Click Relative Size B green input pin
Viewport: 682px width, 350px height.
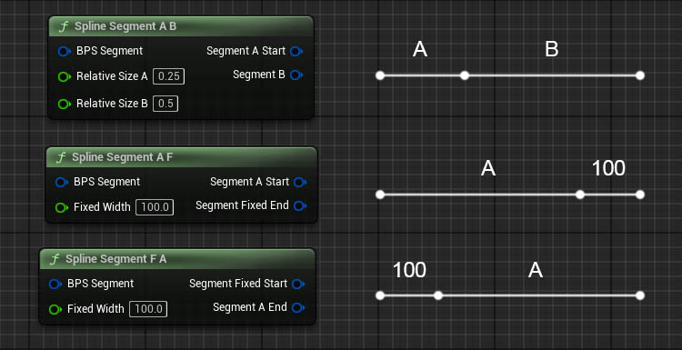tap(65, 104)
